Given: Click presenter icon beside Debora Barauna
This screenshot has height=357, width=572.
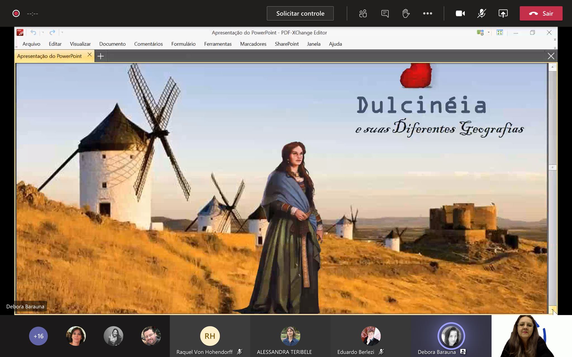Looking at the screenshot, I should 463,352.
